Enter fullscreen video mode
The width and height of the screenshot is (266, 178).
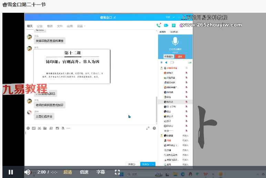point(117,172)
